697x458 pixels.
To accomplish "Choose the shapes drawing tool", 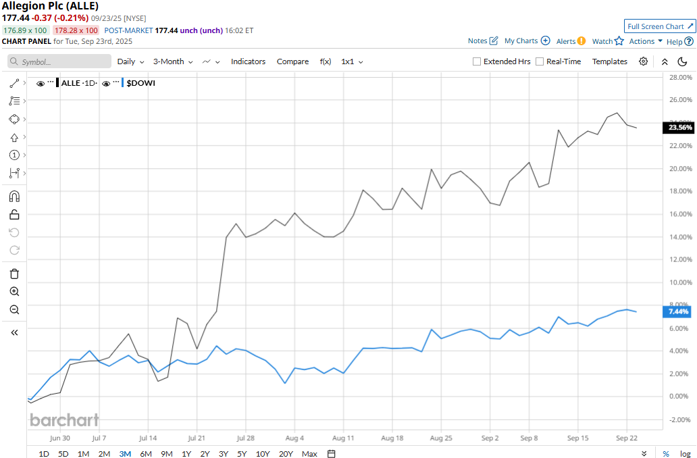I will click(14, 119).
